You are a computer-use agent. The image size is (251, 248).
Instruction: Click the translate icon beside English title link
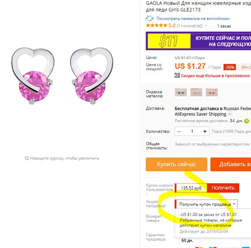point(150,18)
